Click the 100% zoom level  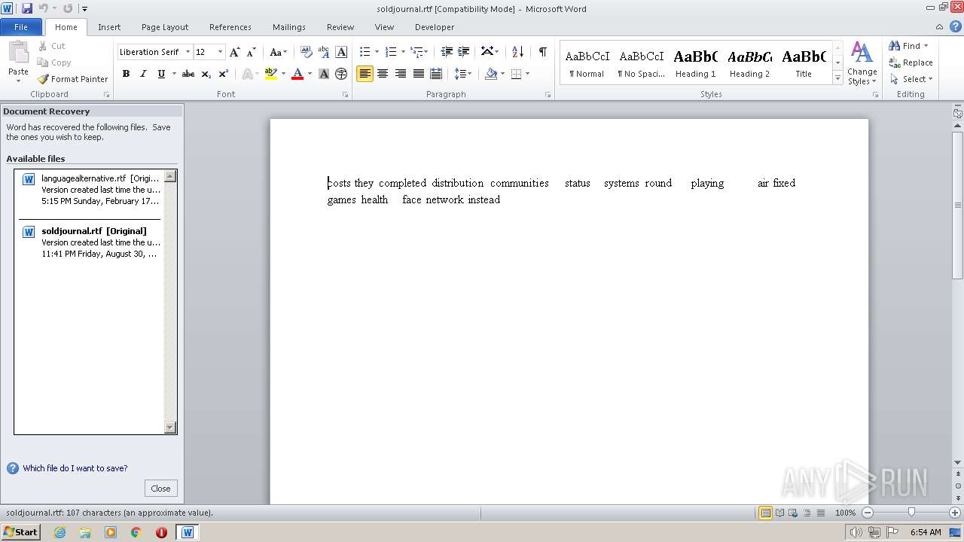pos(845,513)
